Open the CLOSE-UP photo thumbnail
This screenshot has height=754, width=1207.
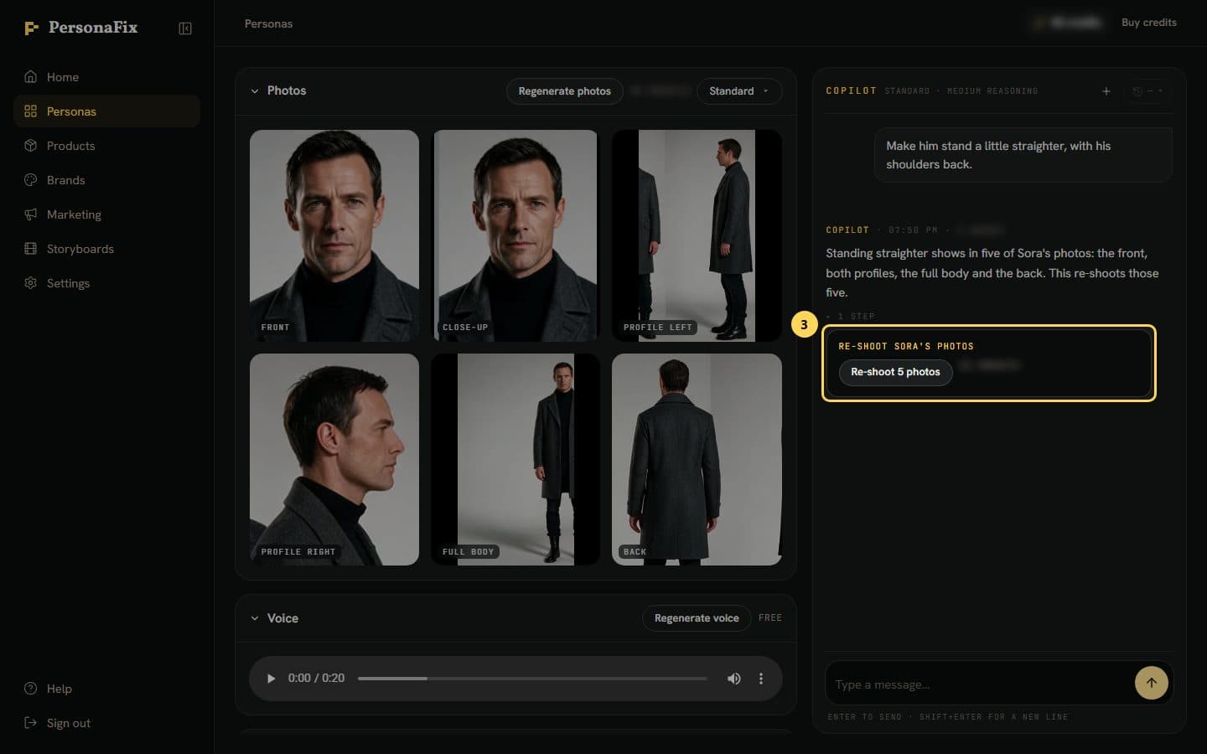point(515,235)
